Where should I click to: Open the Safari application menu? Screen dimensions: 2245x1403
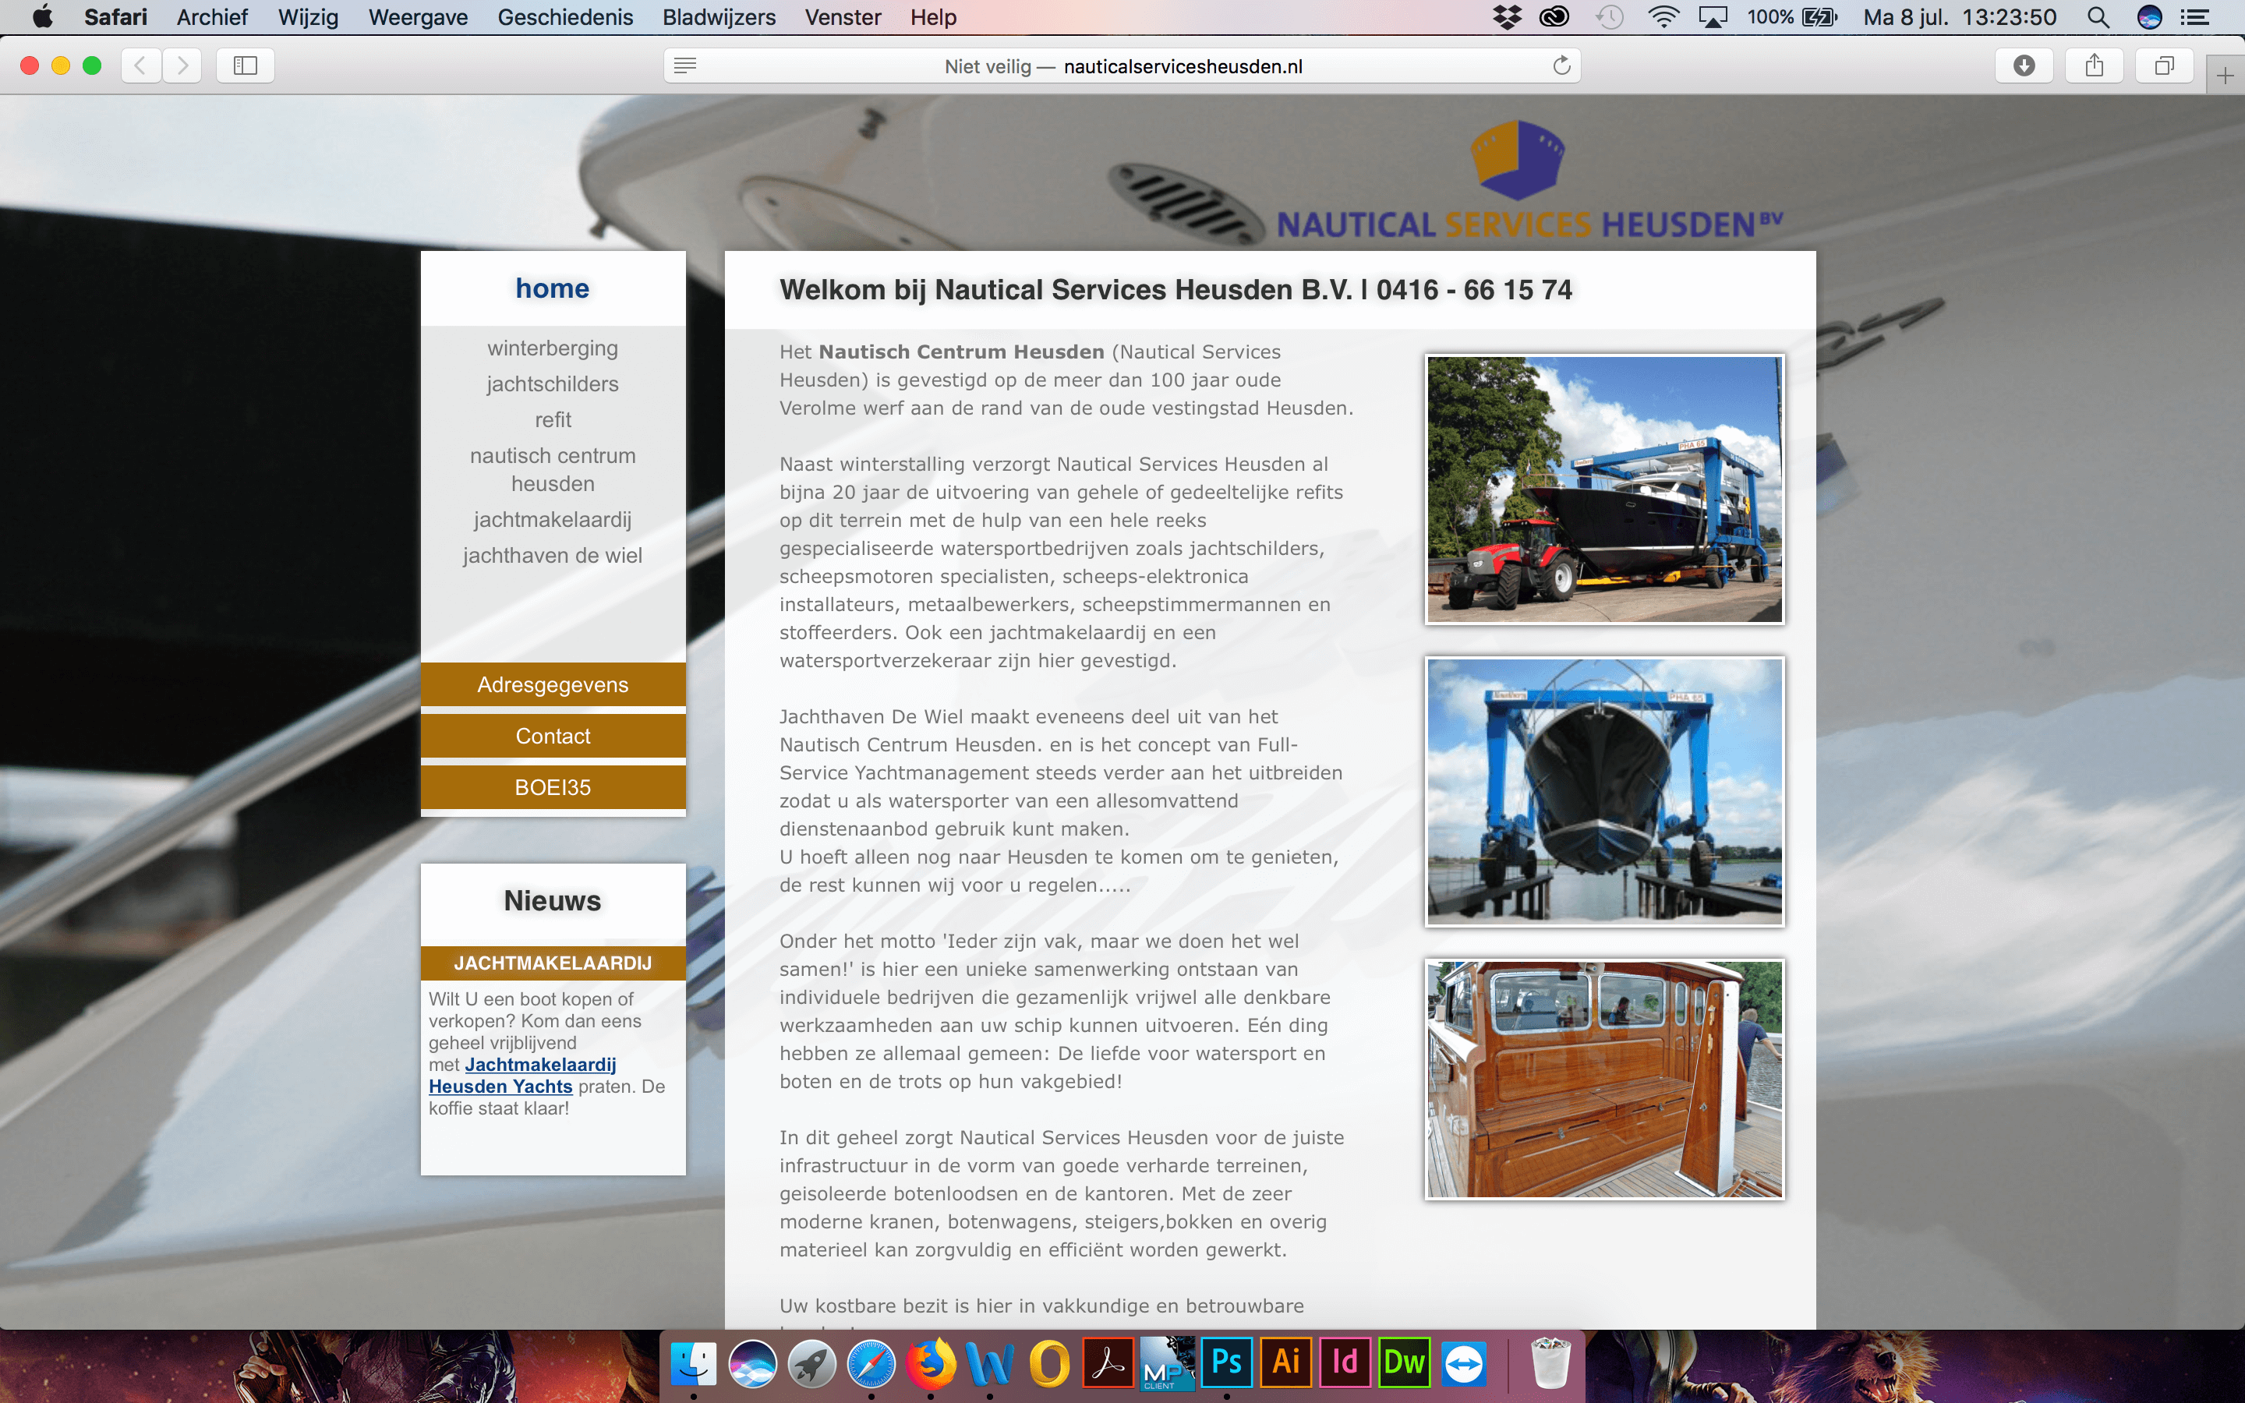115,16
